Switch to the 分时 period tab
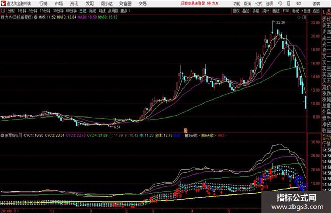 click(x=12, y=11)
